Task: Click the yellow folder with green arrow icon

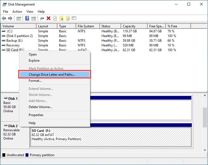Action: tap(61, 19)
